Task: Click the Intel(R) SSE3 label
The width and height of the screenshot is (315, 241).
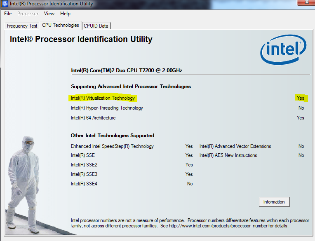Action: pos(84,174)
